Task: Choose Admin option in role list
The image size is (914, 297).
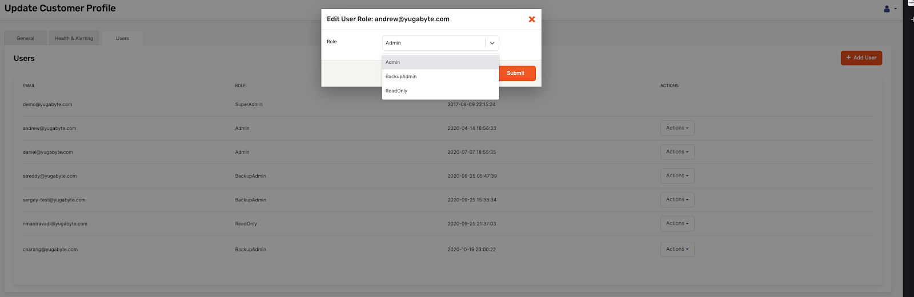Action: click(440, 62)
